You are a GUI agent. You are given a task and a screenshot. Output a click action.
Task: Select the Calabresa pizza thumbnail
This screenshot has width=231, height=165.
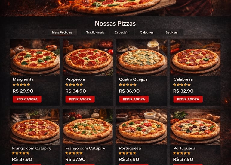(x=195, y=57)
